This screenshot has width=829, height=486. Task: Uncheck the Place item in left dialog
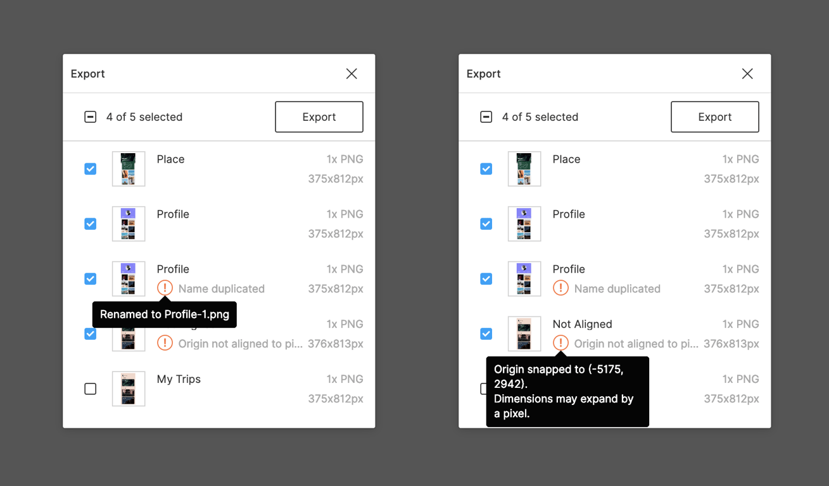coord(91,169)
